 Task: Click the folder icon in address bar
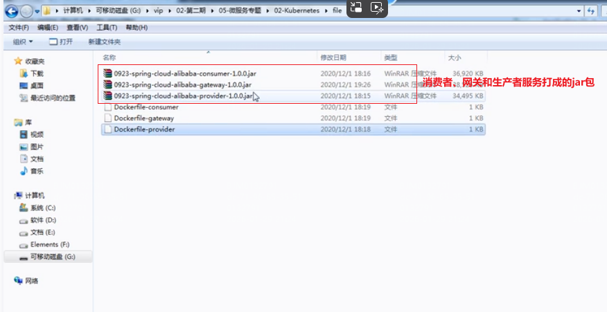(47, 10)
